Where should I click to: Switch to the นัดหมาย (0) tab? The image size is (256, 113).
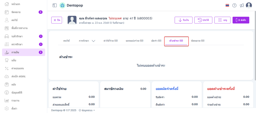[198, 41]
